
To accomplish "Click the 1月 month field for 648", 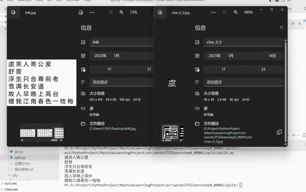I will 129,56.
